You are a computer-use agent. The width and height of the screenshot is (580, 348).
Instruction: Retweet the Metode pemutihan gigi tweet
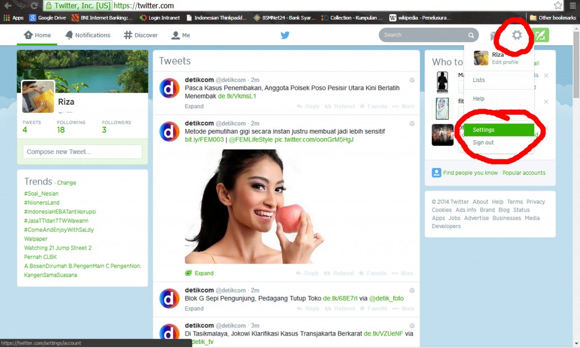point(339,273)
